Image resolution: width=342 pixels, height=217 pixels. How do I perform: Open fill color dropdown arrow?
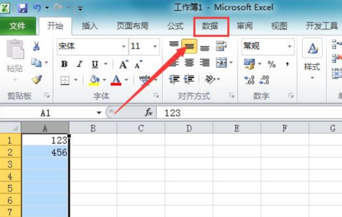104,80
